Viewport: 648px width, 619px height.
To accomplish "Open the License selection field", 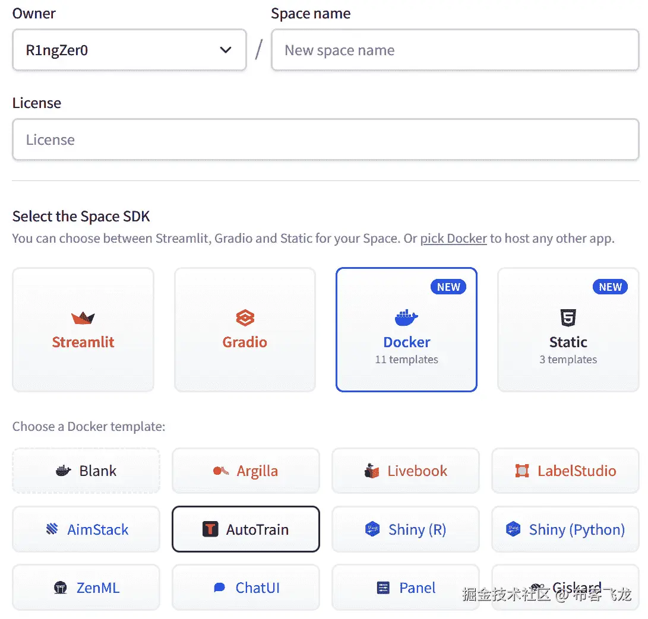I will coord(325,140).
